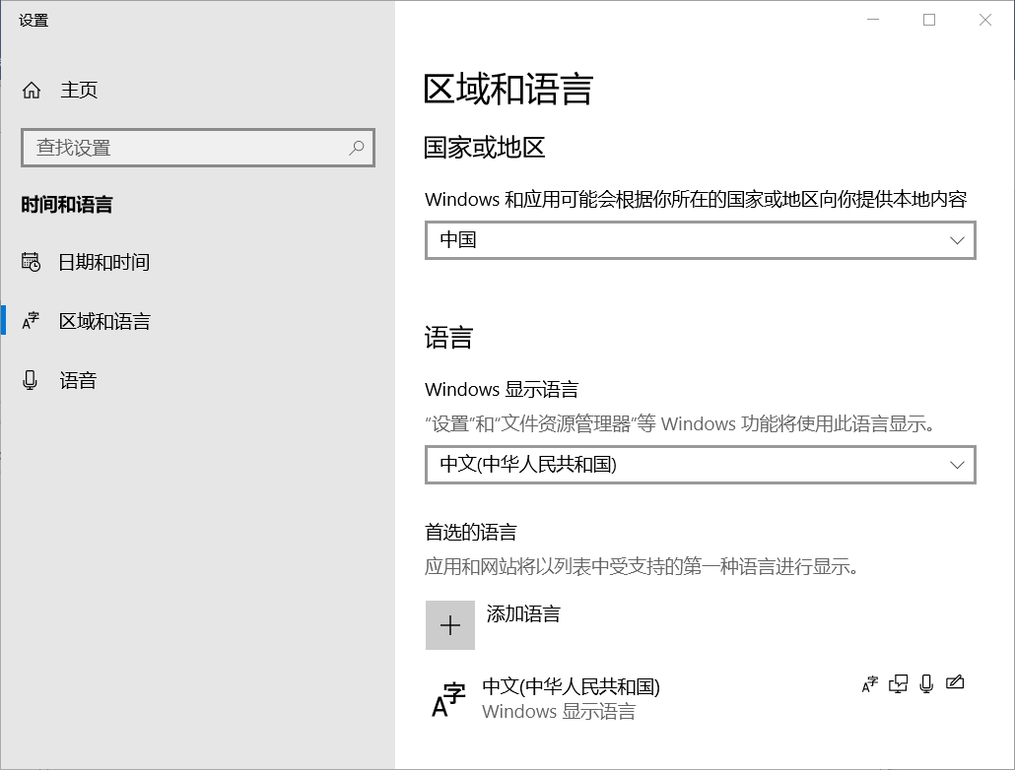Expand the chevron of the 中国 combo box
This screenshot has width=1015, height=770.
click(957, 240)
